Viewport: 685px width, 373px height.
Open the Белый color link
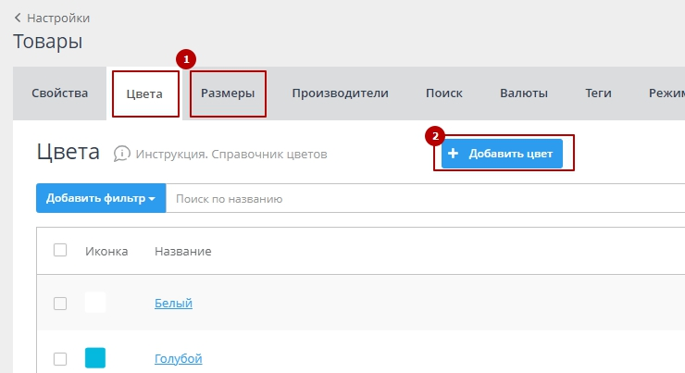pyautogui.click(x=173, y=303)
